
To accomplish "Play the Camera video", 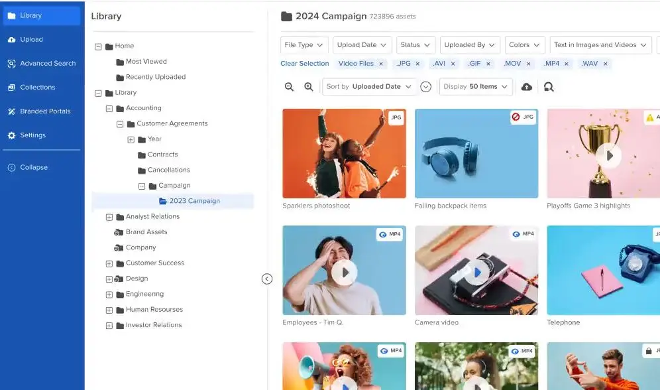I will pyautogui.click(x=476, y=273).
